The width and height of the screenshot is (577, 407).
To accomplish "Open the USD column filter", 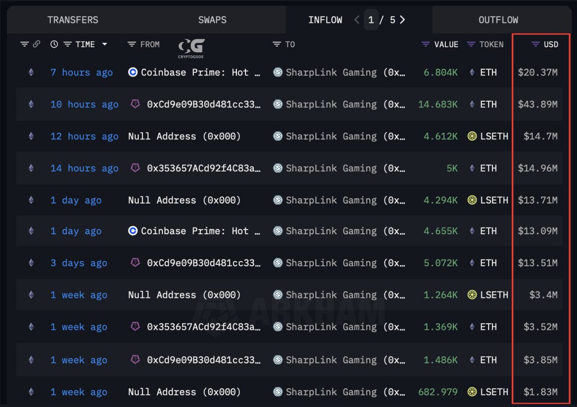I will [x=536, y=44].
